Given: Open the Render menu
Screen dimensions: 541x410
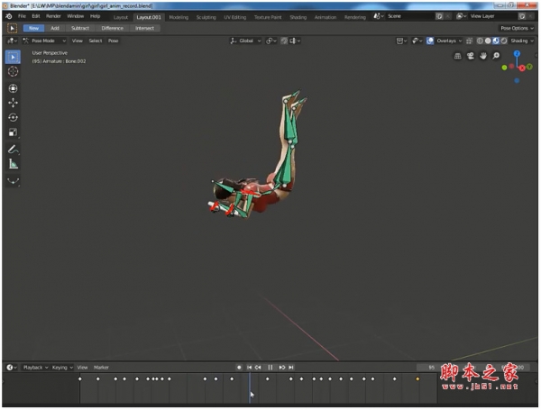Looking at the screenshot, I should tap(54, 16).
